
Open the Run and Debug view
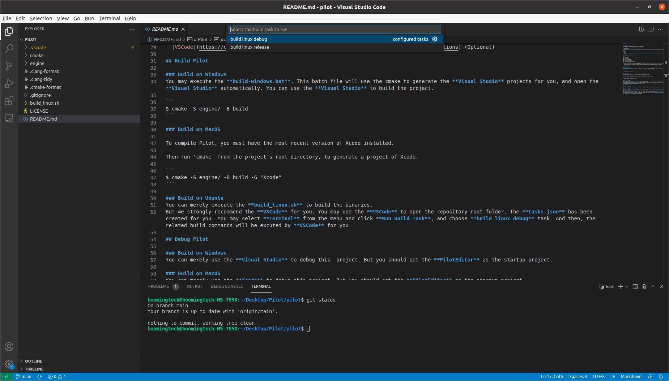[9, 83]
